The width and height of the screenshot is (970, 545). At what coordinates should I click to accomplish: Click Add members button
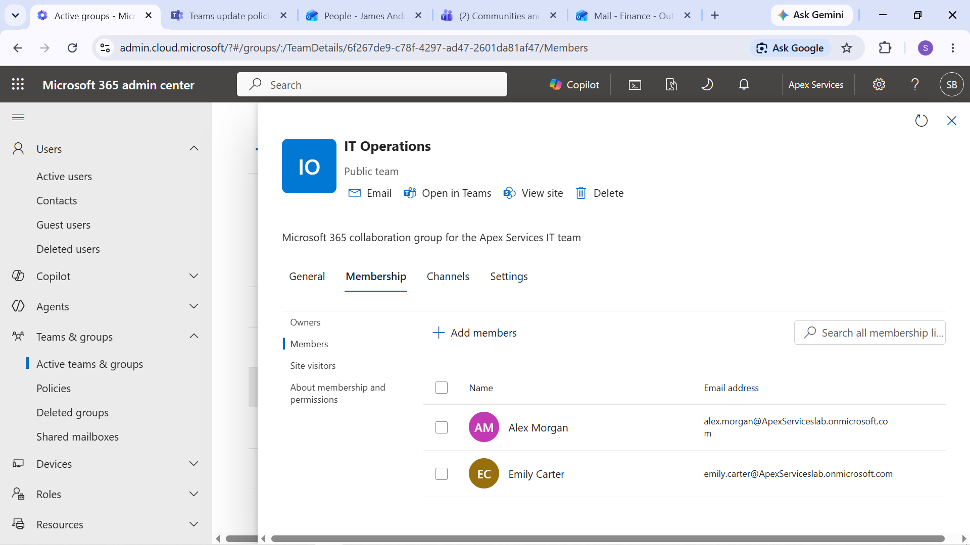pyautogui.click(x=475, y=333)
